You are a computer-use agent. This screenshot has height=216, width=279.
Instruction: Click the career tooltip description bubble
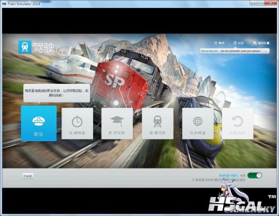(x=57, y=93)
